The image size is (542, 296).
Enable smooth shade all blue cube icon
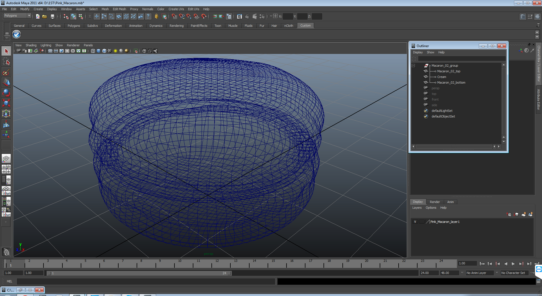click(x=99, y=51)
